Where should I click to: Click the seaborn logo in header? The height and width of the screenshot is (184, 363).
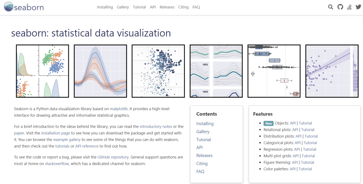(24, 7)
